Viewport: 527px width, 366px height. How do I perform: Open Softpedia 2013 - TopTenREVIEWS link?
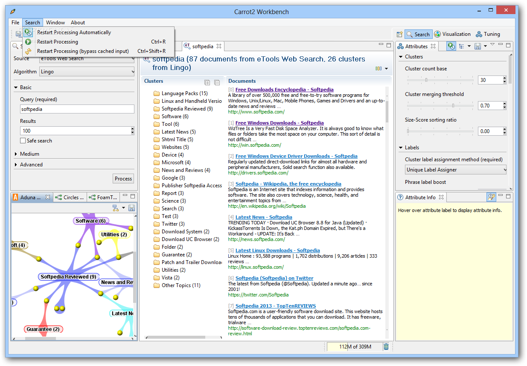[x=276, y=306]
